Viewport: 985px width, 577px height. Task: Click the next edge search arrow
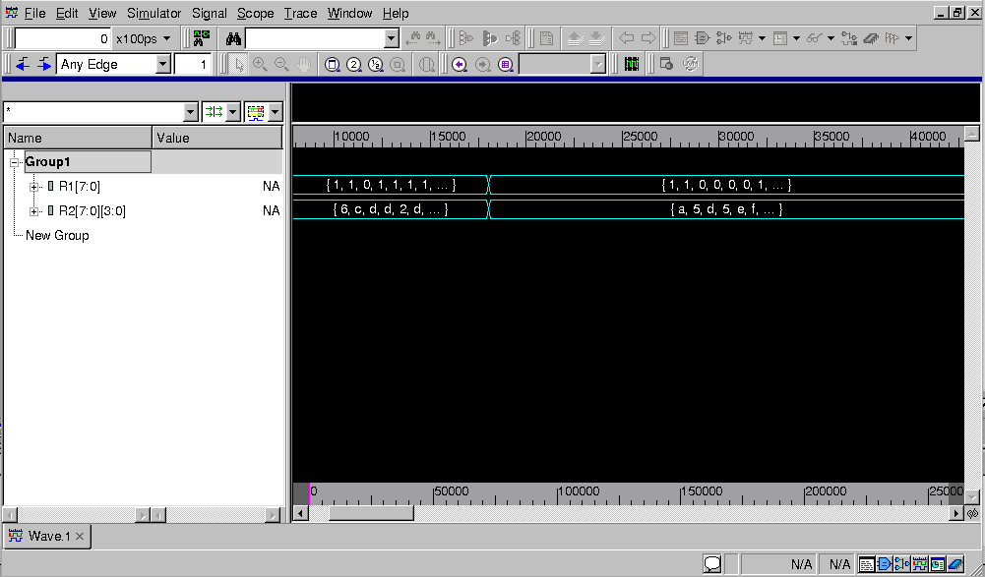(x=44, y=64)
